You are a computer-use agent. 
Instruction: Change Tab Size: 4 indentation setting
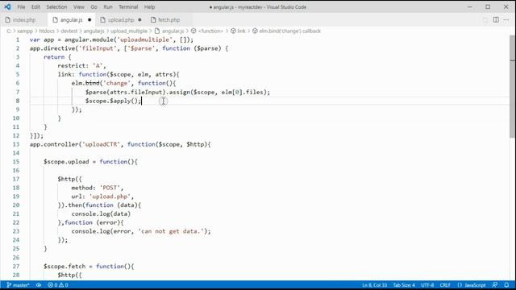[x=404, y=285]
